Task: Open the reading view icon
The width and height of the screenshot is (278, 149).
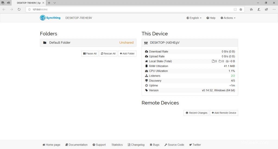Action: (x=235, y=9)
